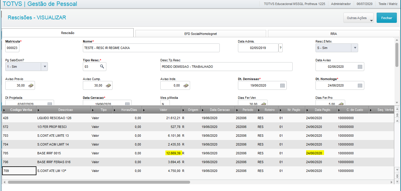Open the Data Geracao calendar icon
This screenshot has width=401, height=191.
127,104
